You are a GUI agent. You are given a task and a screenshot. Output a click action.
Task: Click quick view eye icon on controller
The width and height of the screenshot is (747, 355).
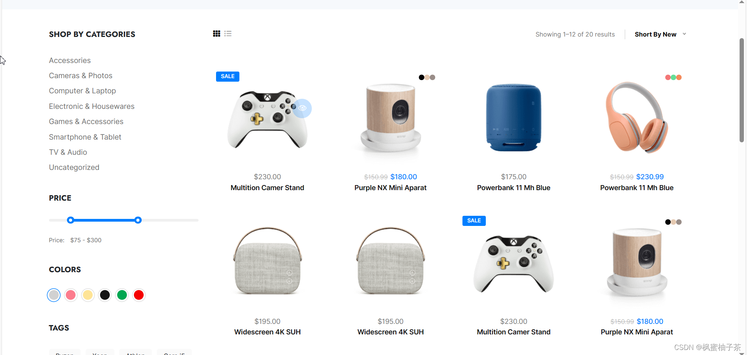coord(302,108)
